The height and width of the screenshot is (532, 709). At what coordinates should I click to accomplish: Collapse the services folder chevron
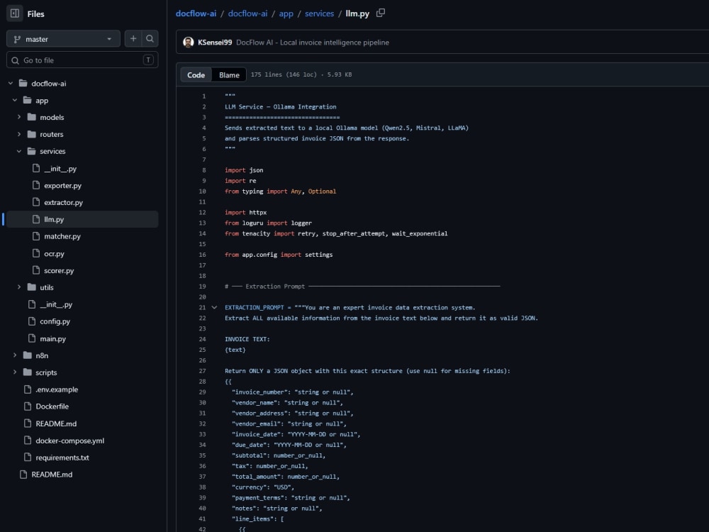point(19,151)
